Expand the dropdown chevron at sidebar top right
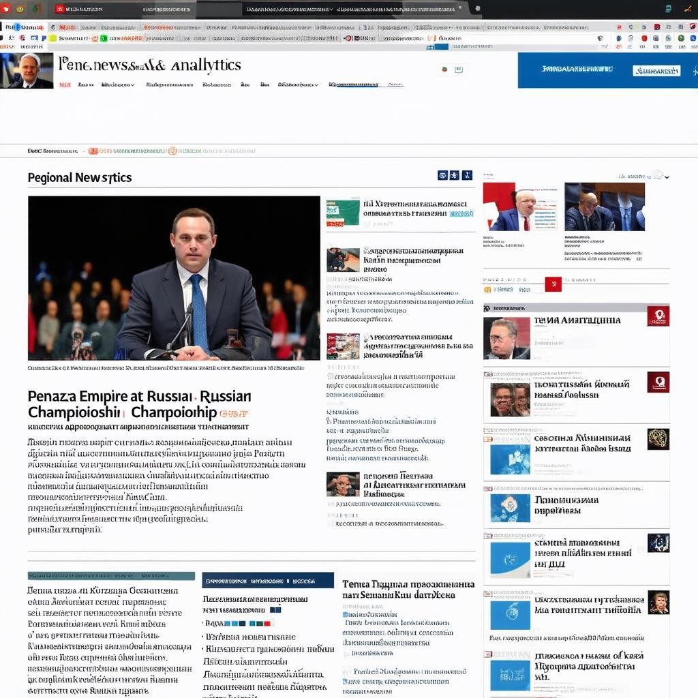This screenshot has height=698, width=698. (666, 177)
